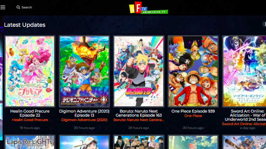Go to orange One Piece series link
The height and width of the screenshot is (149, 266).
[193, 116]
